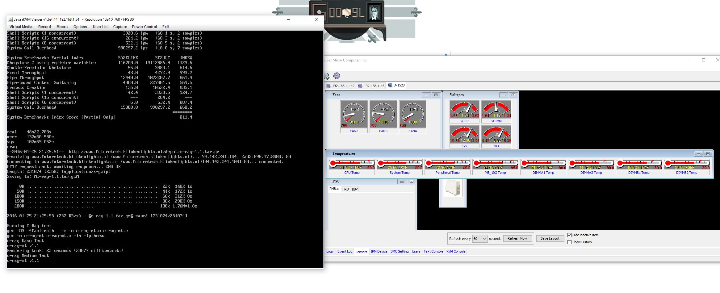Screen dimensions: 720x293
Task: Open the User List menu
Action: [x=101, y=27]
